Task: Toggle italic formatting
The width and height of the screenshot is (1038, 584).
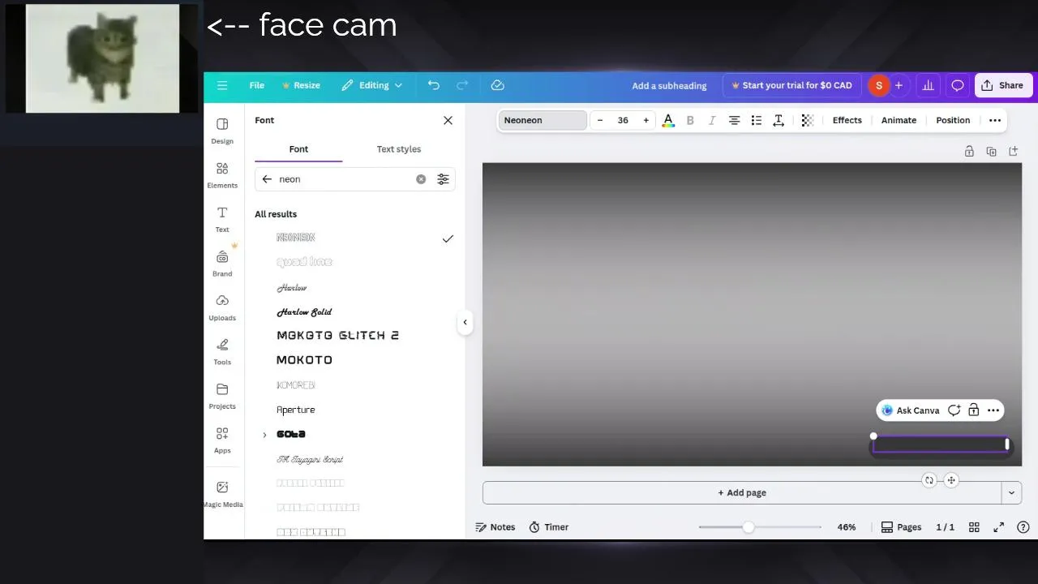Action: (712, 120)
